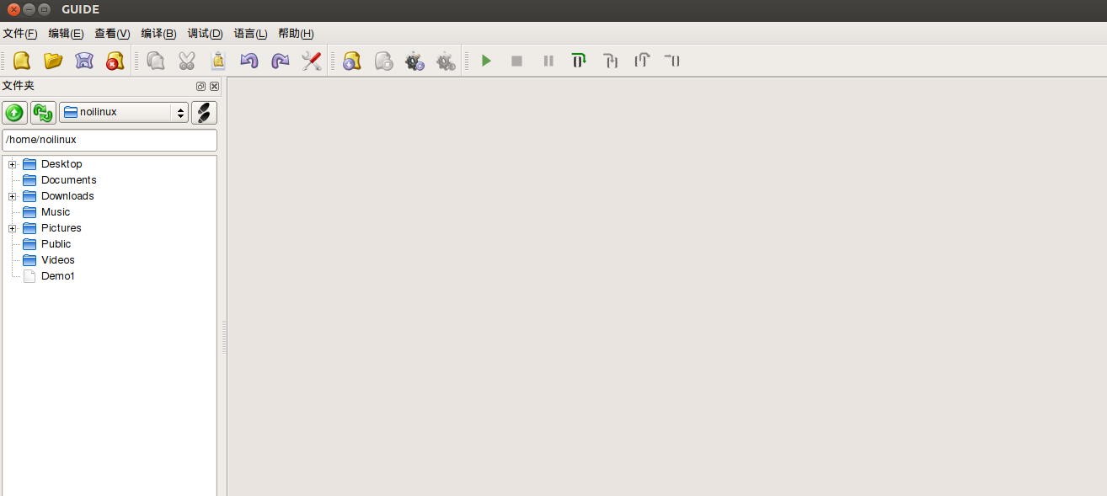Close the 文件夹 panel with its X
Viewport: 1107px width, 496px height.
(214, 87)
